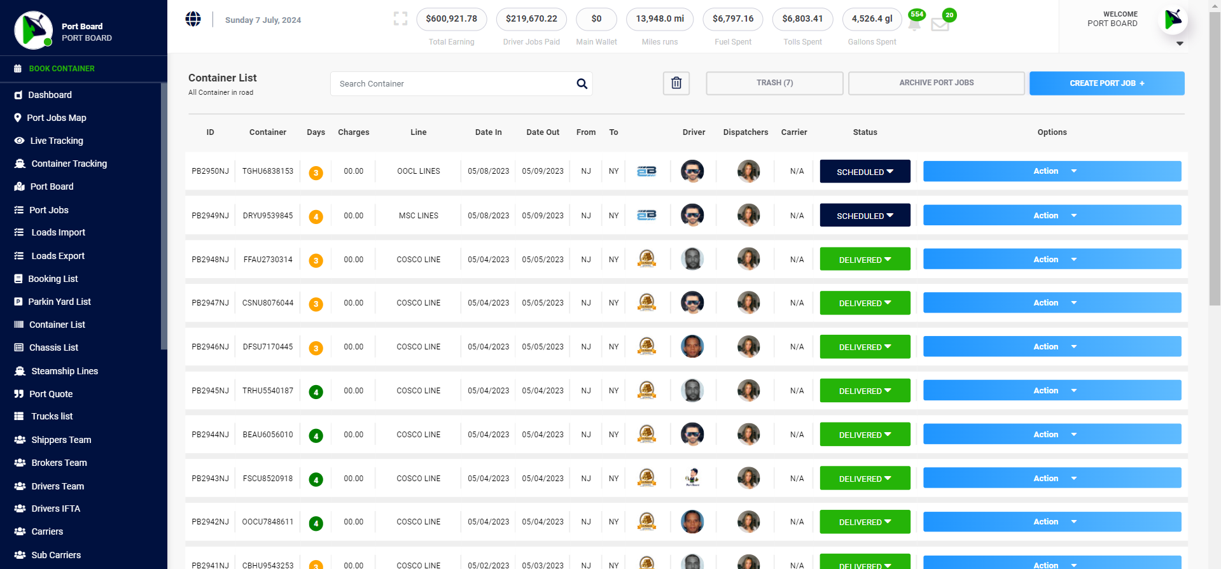The width and height of the screenshot is (1221, 569).
Task: Click container number OOCU7848611
Action: [x=268, y=522]
